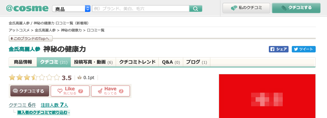Click the star rating display

34,78
